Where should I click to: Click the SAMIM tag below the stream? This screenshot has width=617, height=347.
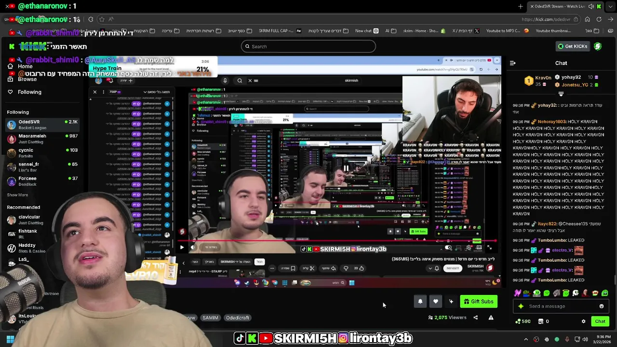(x=210, y=318)
